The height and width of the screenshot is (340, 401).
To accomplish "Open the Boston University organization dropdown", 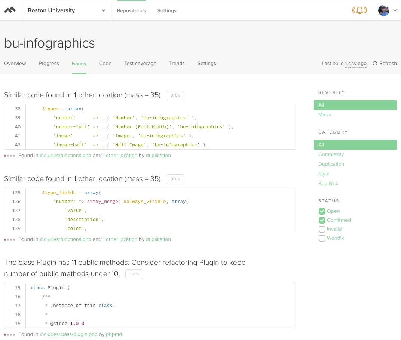I will (67, 10).
